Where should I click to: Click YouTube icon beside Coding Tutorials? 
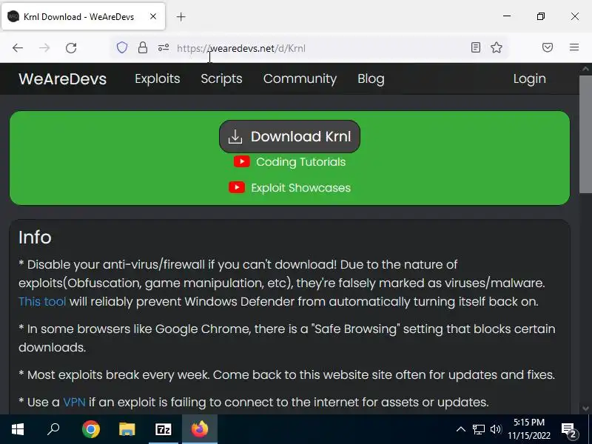pyautogui.click(x=242, y=161)
